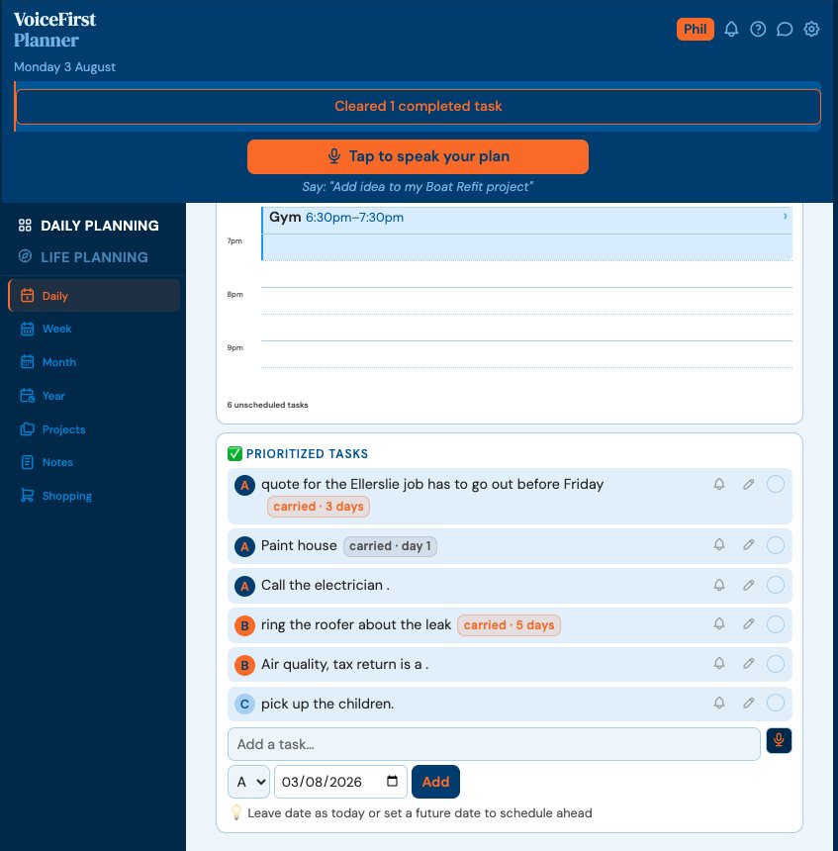Open the chat feedback bubble icon
The image size is (838, 851).
click(785, 30)
